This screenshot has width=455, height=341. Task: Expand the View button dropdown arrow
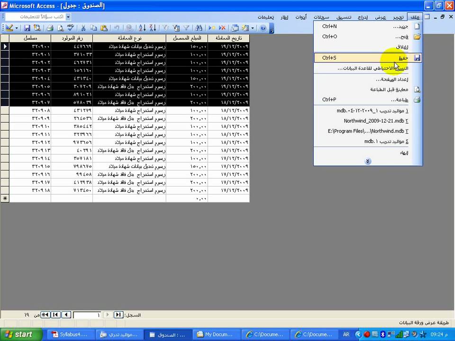click(17, 28)
